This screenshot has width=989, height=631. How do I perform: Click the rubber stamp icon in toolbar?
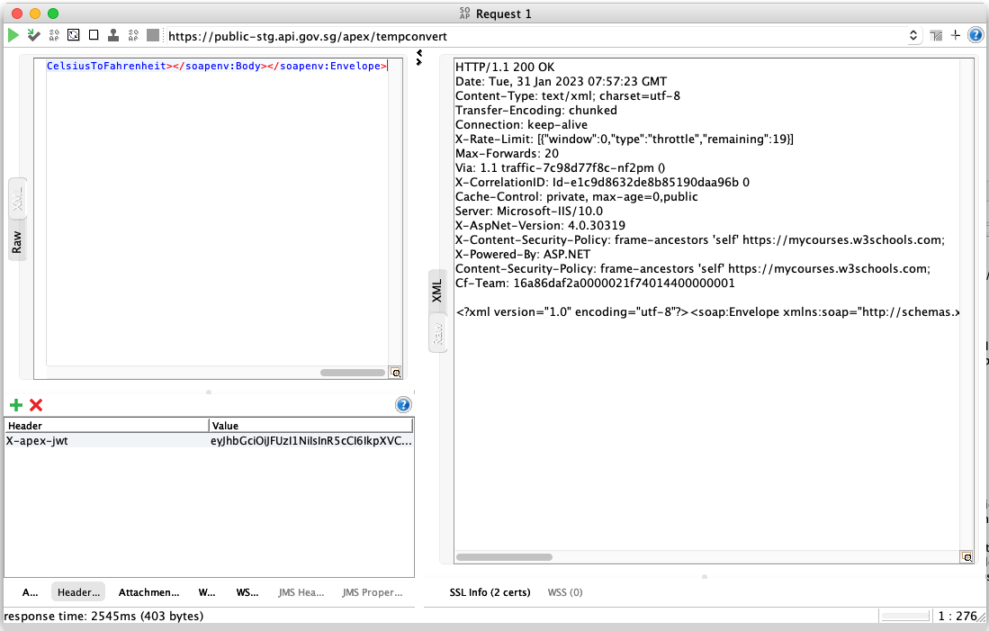[x=113, y=35]
